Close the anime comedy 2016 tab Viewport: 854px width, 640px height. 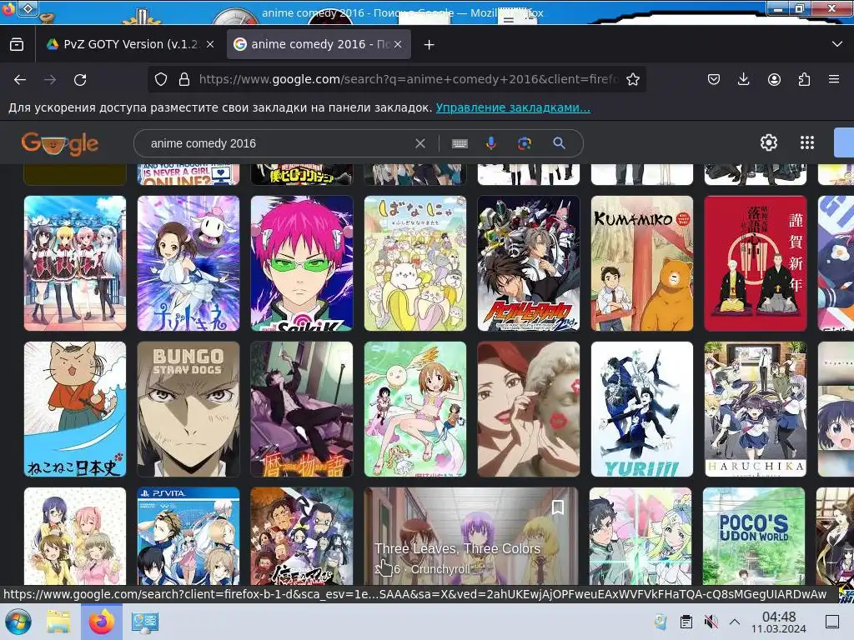tap(398, 44)
